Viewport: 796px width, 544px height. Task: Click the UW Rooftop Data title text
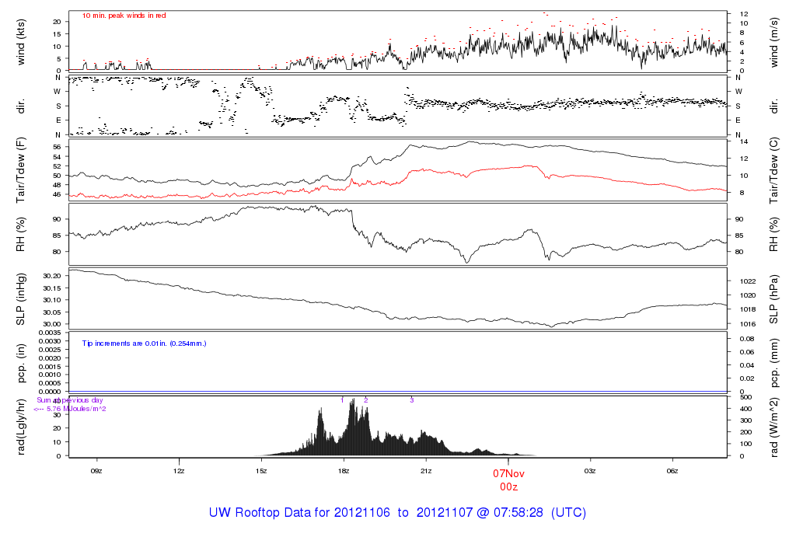pyautogui.click(x=397, y=513)
